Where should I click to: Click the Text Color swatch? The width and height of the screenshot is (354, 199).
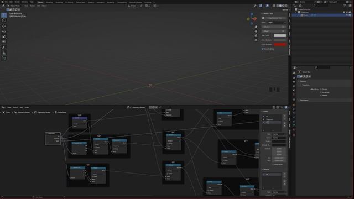pos(280,35)
